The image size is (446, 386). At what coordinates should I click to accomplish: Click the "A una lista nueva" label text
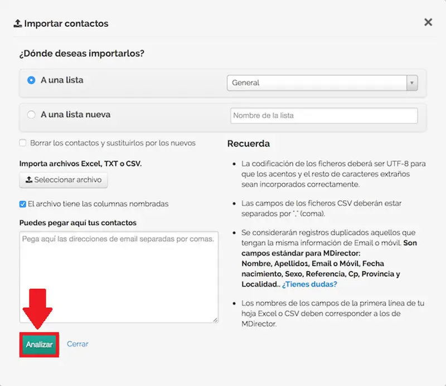75,114
